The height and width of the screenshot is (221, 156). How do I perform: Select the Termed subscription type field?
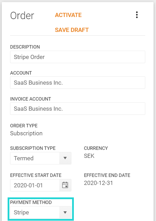[x=41, y=158]
